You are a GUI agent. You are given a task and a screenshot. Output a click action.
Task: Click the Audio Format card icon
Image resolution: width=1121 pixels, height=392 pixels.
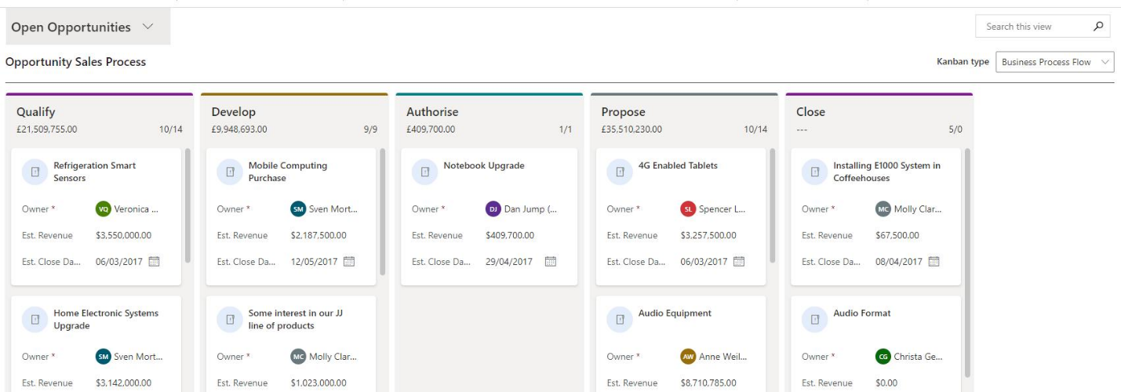814,319
